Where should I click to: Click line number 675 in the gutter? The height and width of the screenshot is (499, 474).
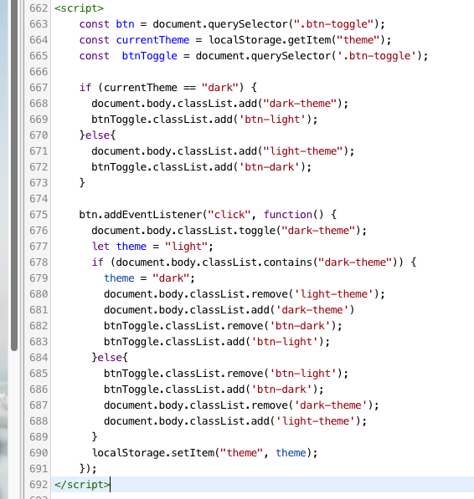(x=39, y=215)
